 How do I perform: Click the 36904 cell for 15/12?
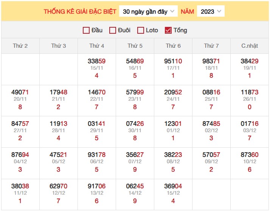coord(173,186)
